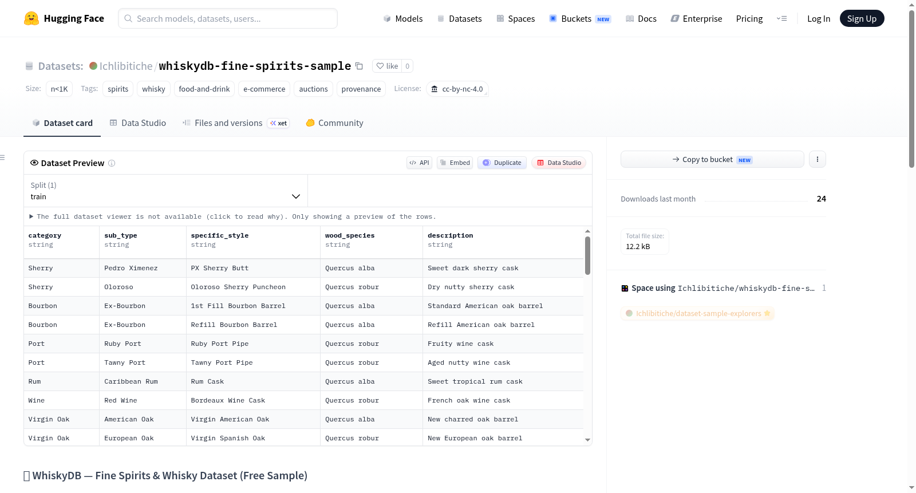Select the provenance tag
Screen dimensions: 916x493
pos(361,89)
